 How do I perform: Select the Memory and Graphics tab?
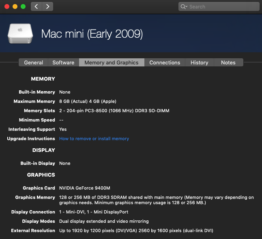coord(112,62)
